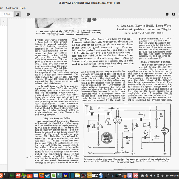The height and width of the screenshot is (179, 179).
Task: Open the red glasses taskbar application
Action: (x=135, y=175)
